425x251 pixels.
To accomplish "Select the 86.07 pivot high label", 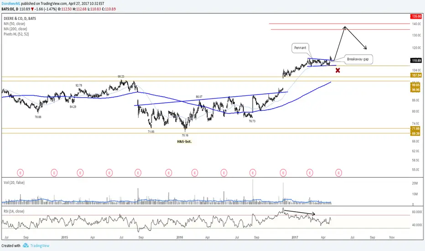I will pos(199,97).
